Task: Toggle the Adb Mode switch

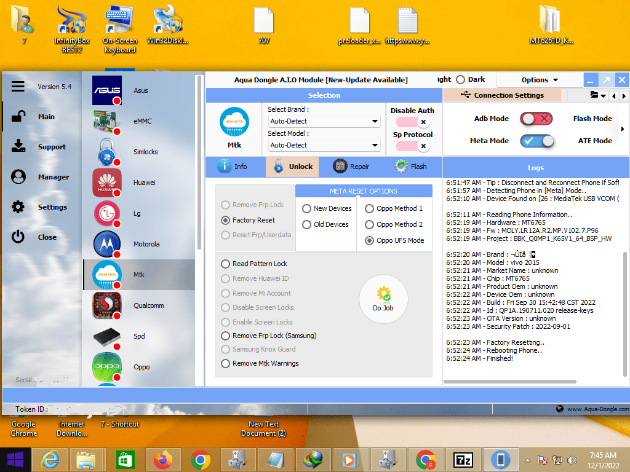Action: point(536,119)
